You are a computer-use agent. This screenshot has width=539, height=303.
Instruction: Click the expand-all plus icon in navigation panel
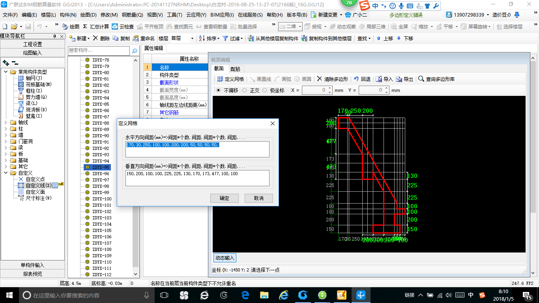(x=6, y=62)
